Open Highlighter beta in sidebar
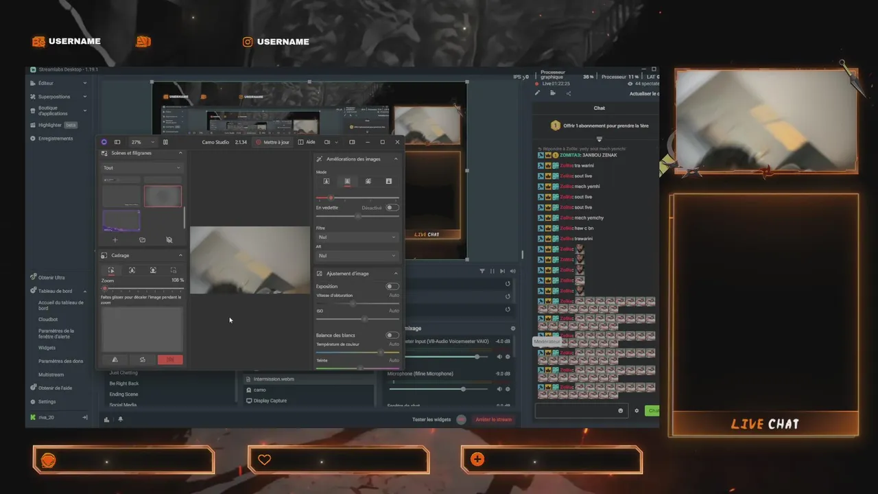Screen dimensions: 878x494 [54, 126]
